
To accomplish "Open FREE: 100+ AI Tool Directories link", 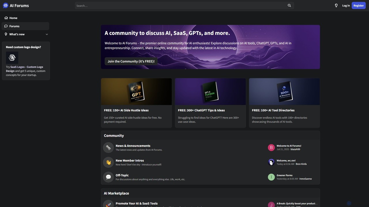I will click(x=273, y=110).
